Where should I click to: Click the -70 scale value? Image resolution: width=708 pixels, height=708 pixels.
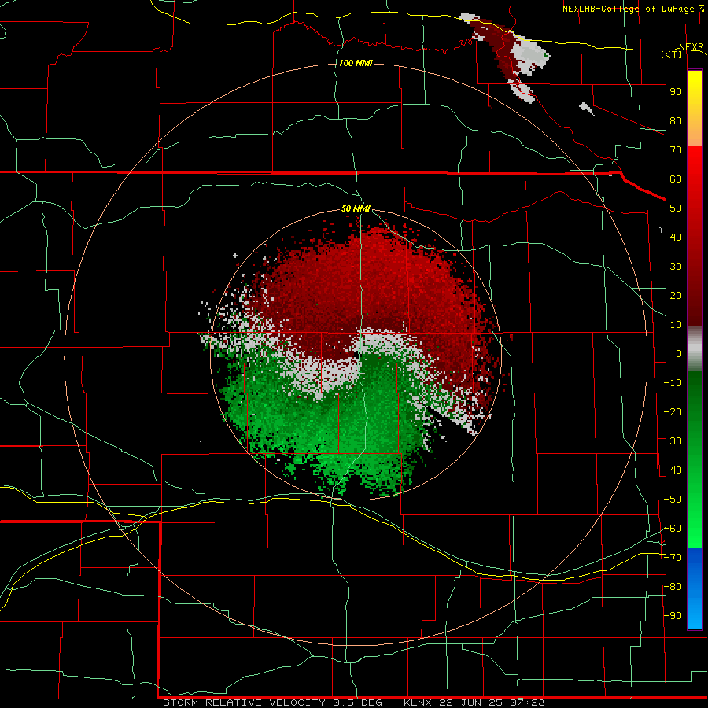pos(673,558)
